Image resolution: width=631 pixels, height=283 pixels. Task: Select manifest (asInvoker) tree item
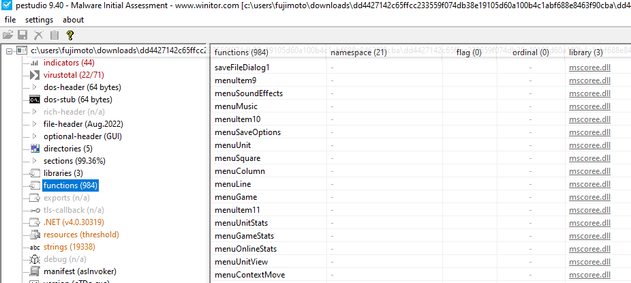(80, 271)
